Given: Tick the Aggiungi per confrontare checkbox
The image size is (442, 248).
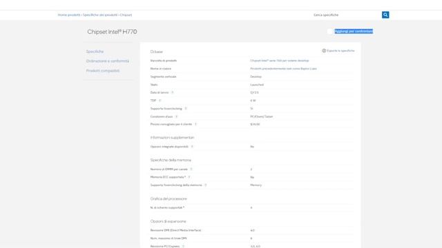Looking at the screenshot, I should 330,31.
